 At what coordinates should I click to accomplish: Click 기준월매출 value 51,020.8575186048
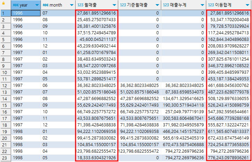(139, 92)
